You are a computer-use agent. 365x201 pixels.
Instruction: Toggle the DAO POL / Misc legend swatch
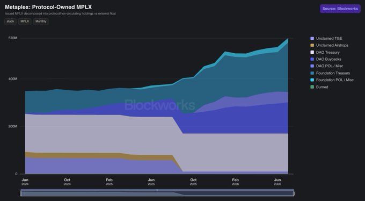(x=312, y=66)
